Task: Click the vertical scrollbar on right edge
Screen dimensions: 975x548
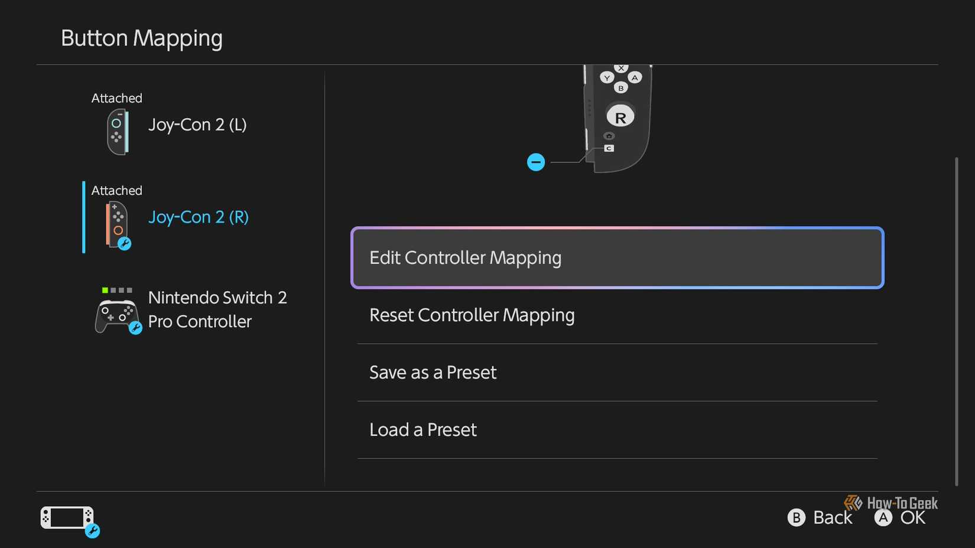Action: tap(956, 321)
